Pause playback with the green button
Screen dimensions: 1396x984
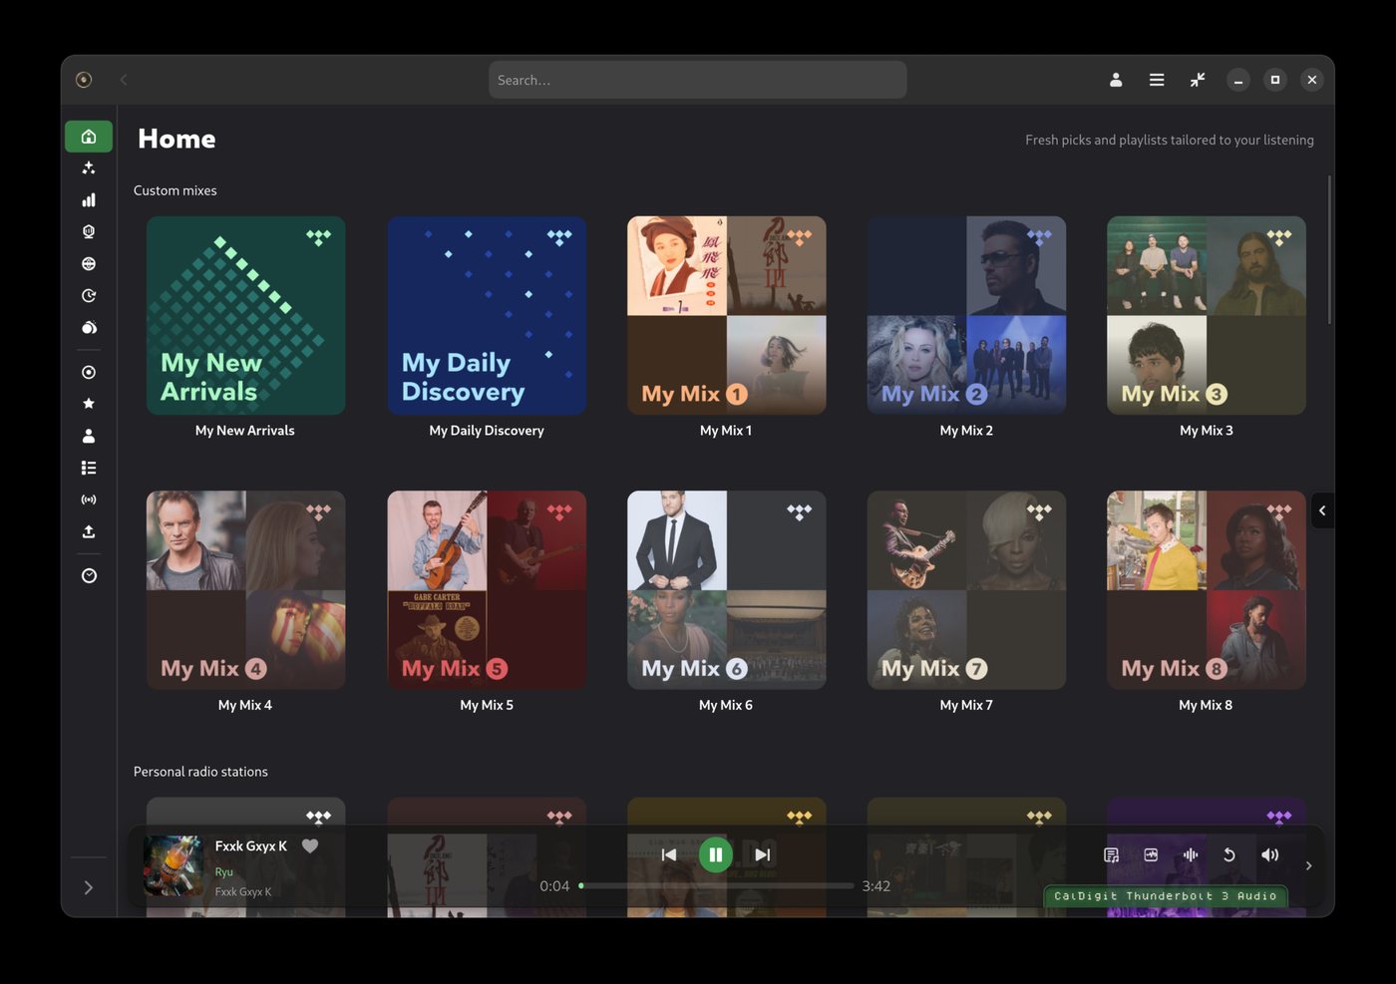[715, 854]
